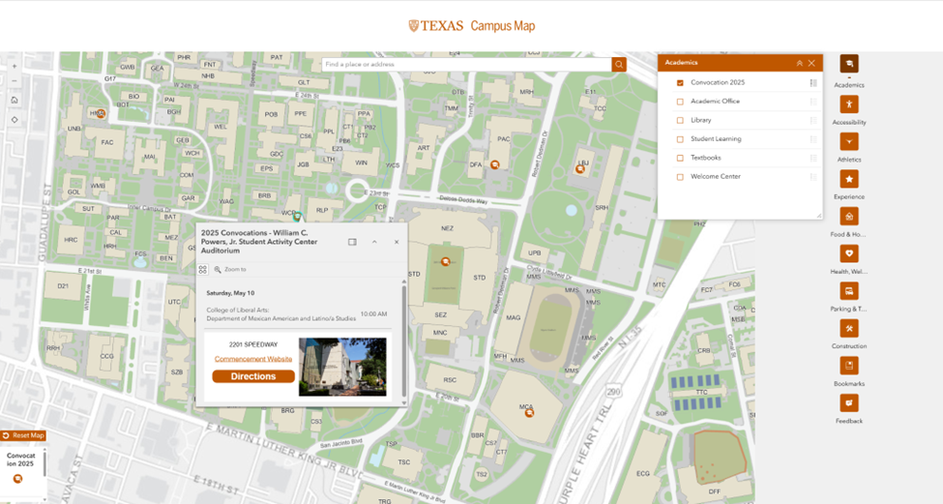This screenshot has height=504, width=943.
Task: Click the TTC building label on map
Action: [701, 392]
